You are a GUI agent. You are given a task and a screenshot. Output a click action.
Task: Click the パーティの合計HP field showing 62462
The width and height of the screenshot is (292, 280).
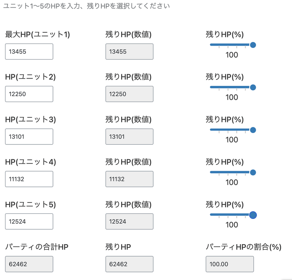pyautogui.click(x=29, y=264)
